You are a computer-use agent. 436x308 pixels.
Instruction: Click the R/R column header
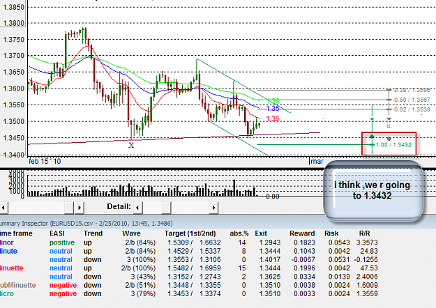(365, 233)
